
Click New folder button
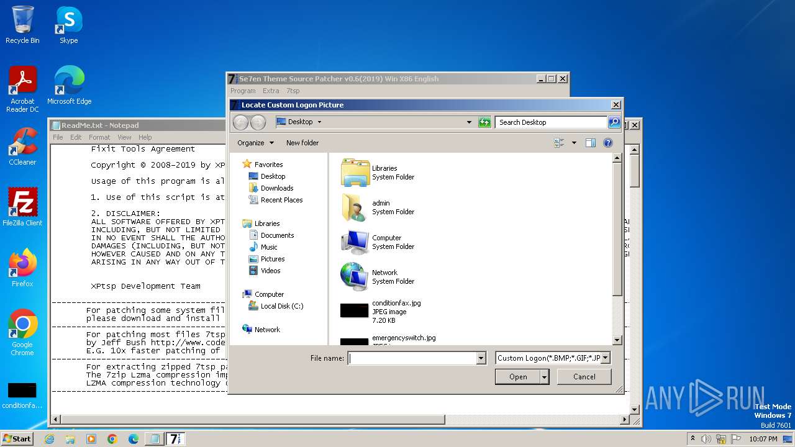point(302,143)
